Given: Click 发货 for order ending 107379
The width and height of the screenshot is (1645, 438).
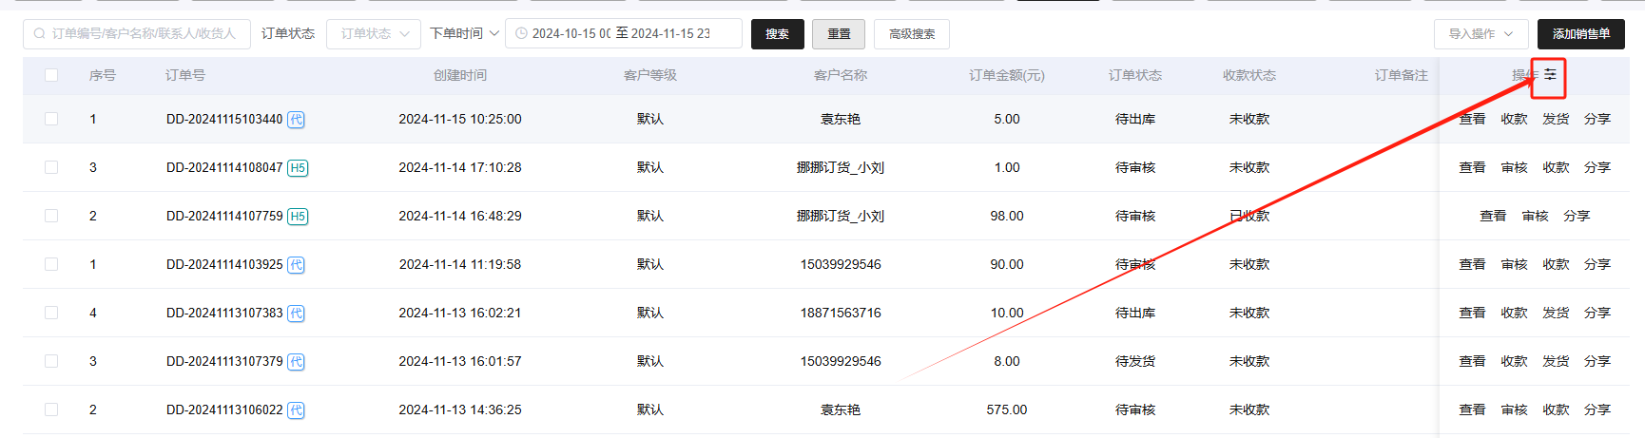Looking at the screenshot, I should pyautogui.click(x=1556, y=361).
